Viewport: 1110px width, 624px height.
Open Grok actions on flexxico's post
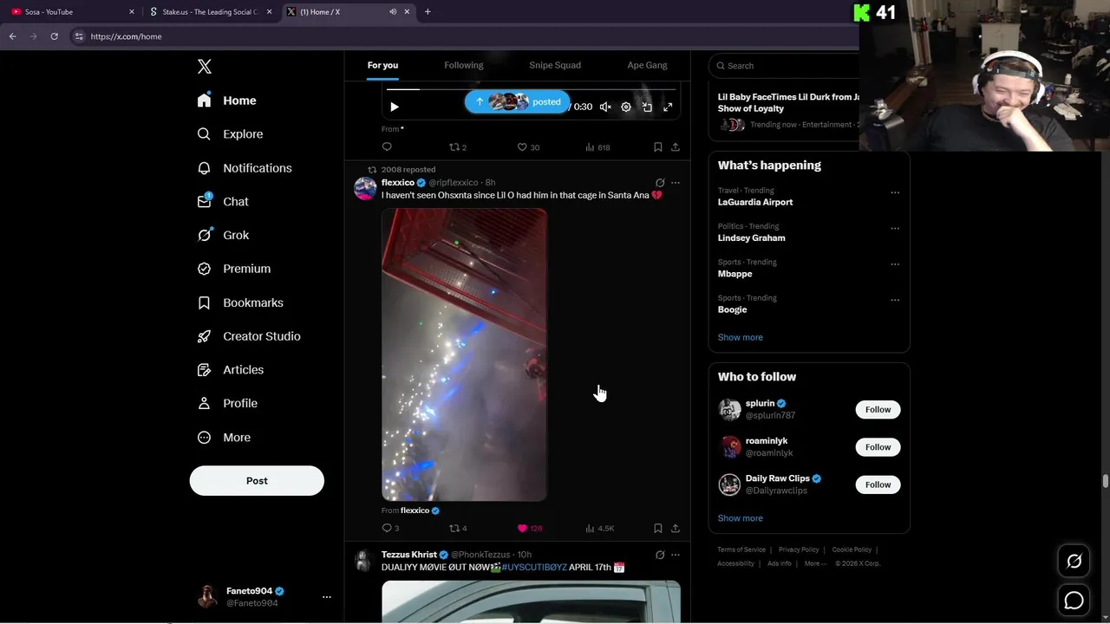coord(660,183)
